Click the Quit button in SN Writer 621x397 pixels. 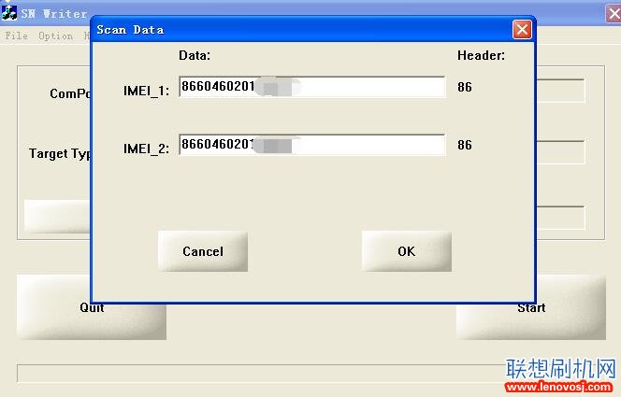point(92,307)
